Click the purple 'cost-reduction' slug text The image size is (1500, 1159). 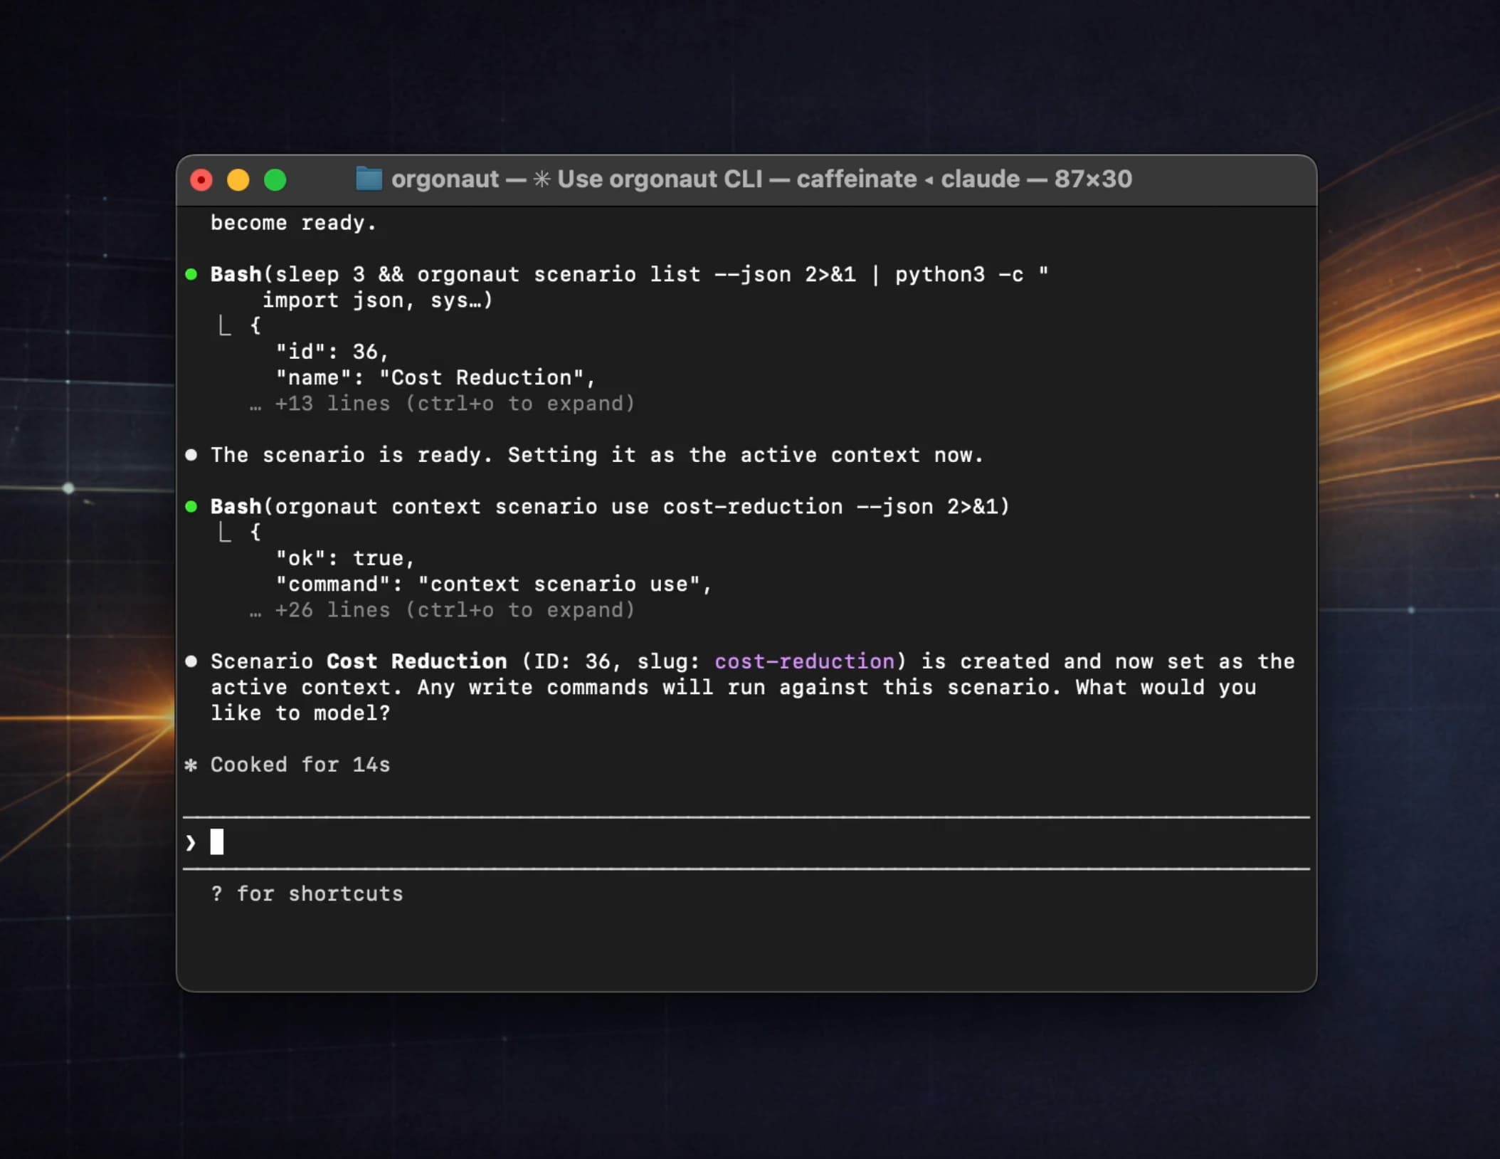pyautogui.click(x=805, y=661)
